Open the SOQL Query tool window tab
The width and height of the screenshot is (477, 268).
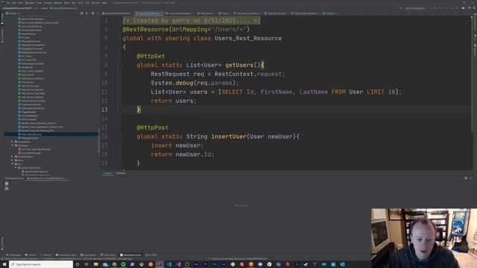(109, 255)
